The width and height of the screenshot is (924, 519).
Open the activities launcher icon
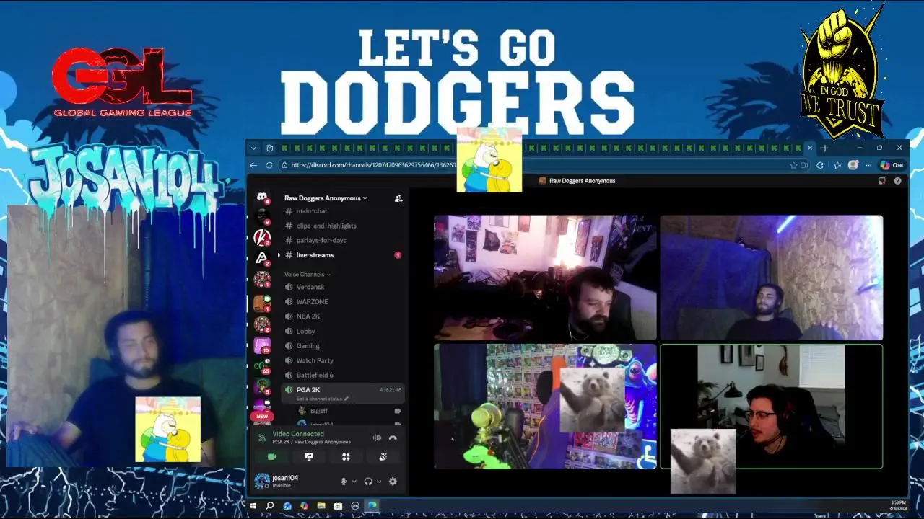click(x=346, y=456)
